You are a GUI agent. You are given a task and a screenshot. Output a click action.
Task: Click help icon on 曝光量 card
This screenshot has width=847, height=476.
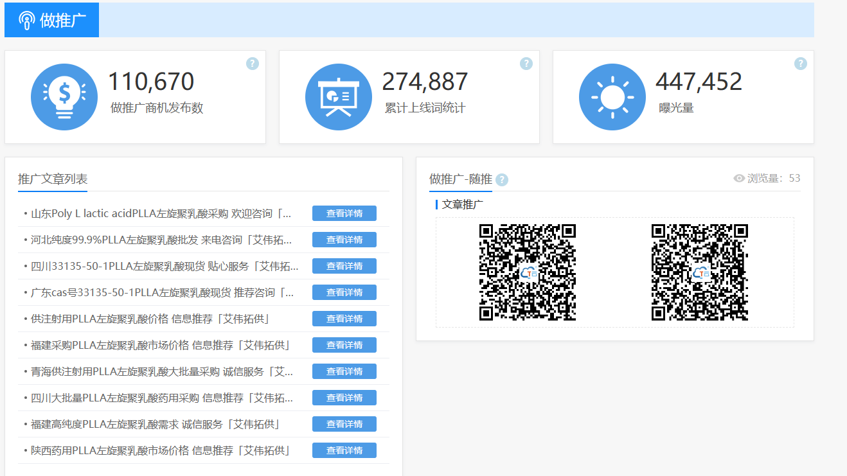800,64
